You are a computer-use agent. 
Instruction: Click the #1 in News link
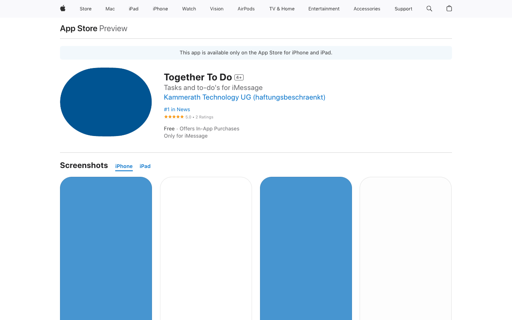pos(177,109)
